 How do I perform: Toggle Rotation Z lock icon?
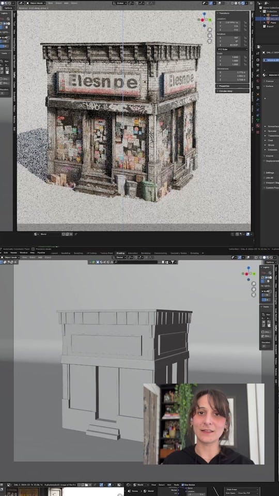coord(245,45)
